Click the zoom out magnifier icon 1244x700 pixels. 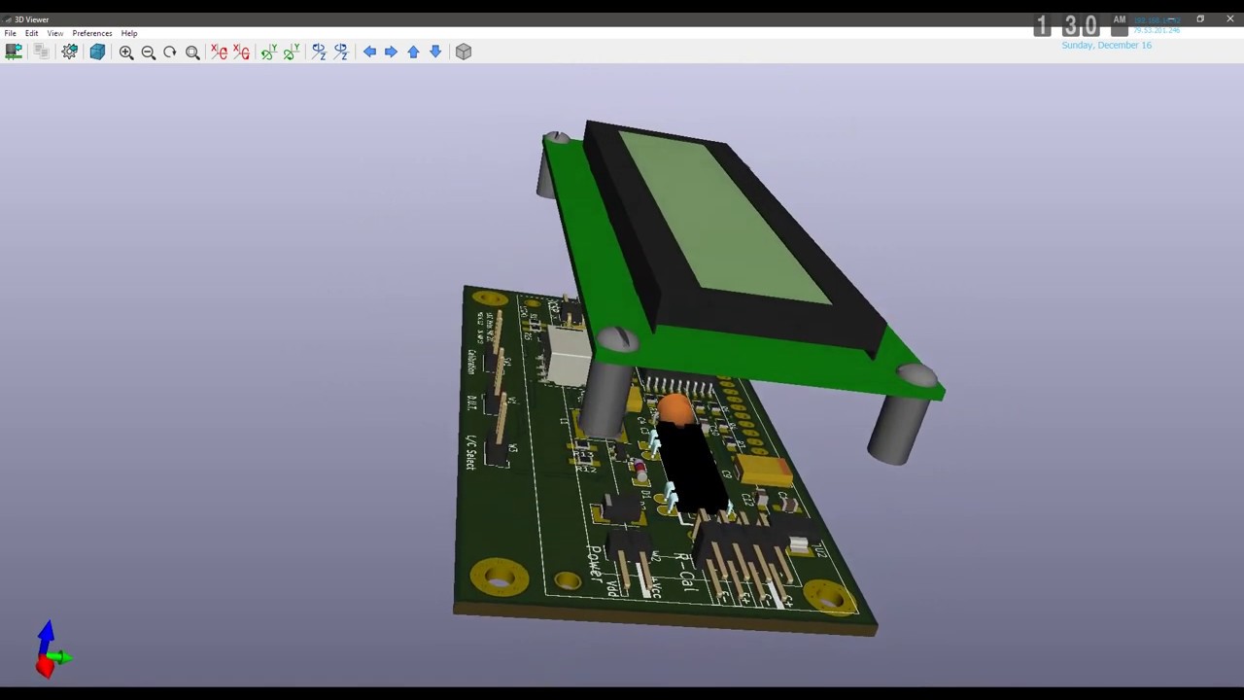149,52
